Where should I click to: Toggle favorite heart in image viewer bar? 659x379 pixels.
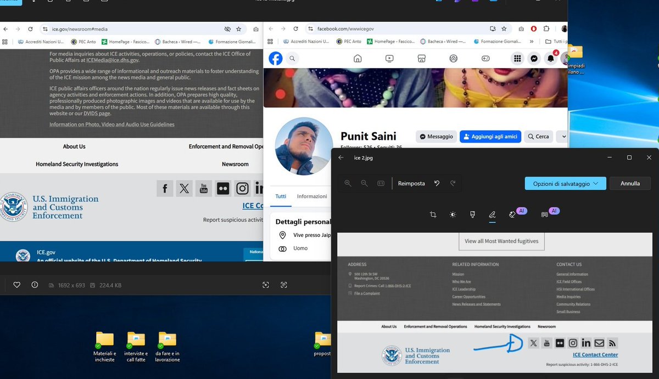17,285
